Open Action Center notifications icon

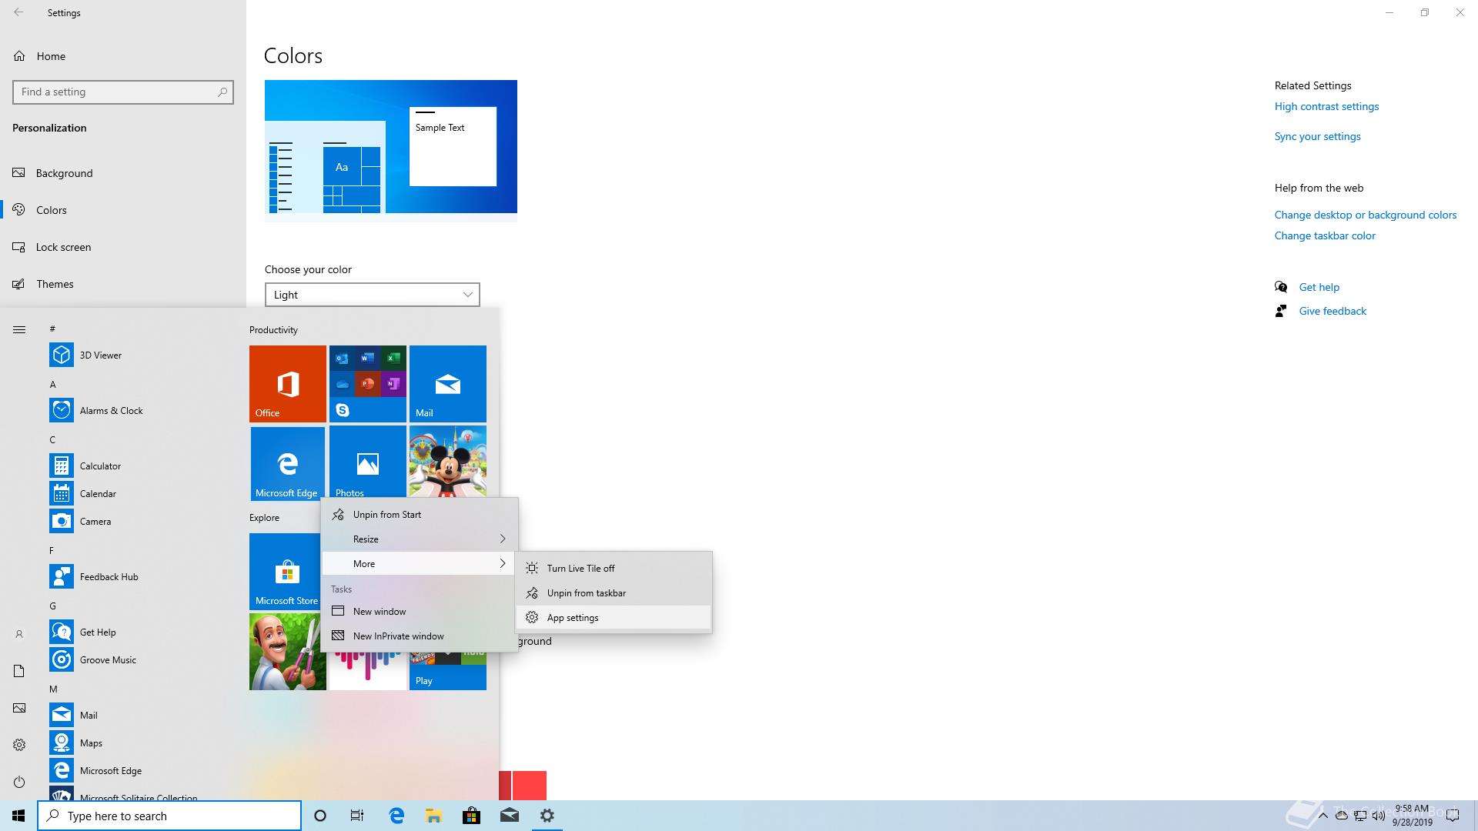(1453, 816)
